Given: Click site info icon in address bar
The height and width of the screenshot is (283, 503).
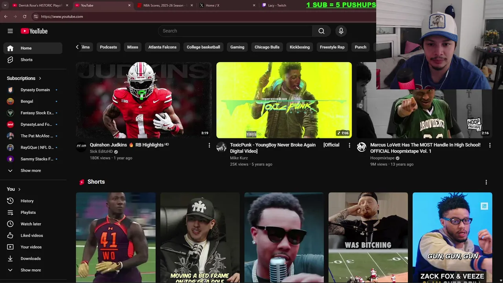Looking at the screenshot, I should 35,17.
